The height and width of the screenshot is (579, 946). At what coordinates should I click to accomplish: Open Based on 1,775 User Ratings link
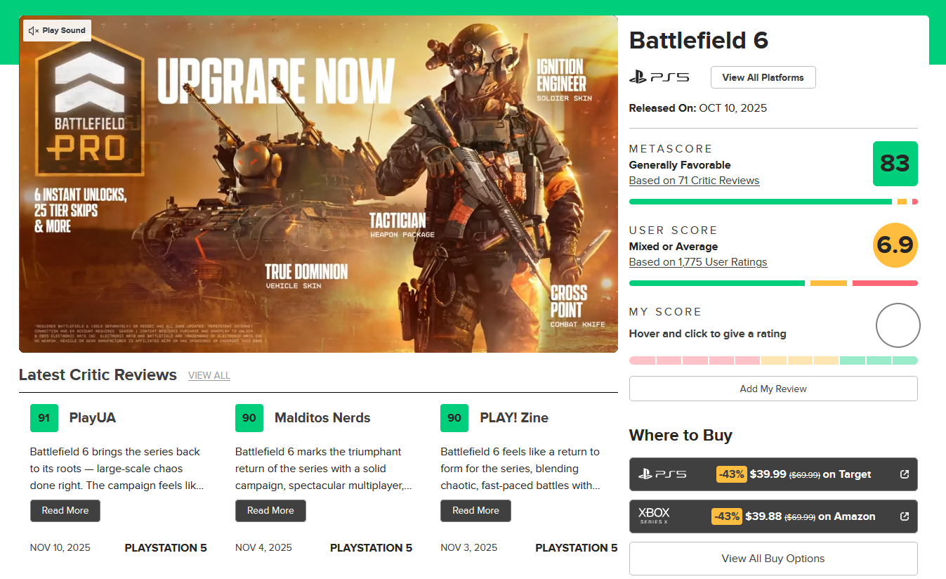coord(698,262)
